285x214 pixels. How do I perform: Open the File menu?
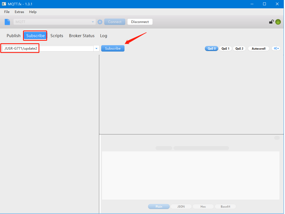pyautogui.click(x=7, y=12)
